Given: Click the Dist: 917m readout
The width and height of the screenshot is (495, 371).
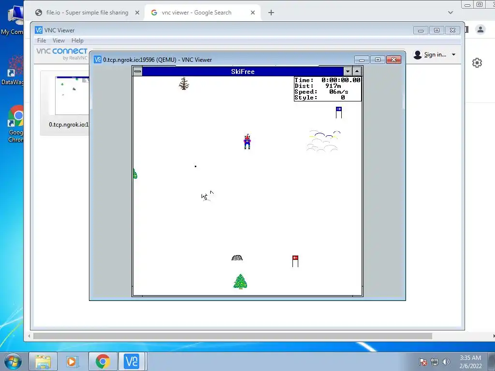Looking at the screenshot, I should [x=318, y=86].
